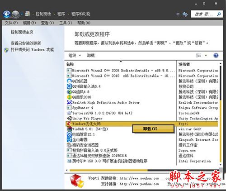Select the Unity Web Player icon
Image resolution: width=226 pixels, height=191 pixels.
coord(69,119)
